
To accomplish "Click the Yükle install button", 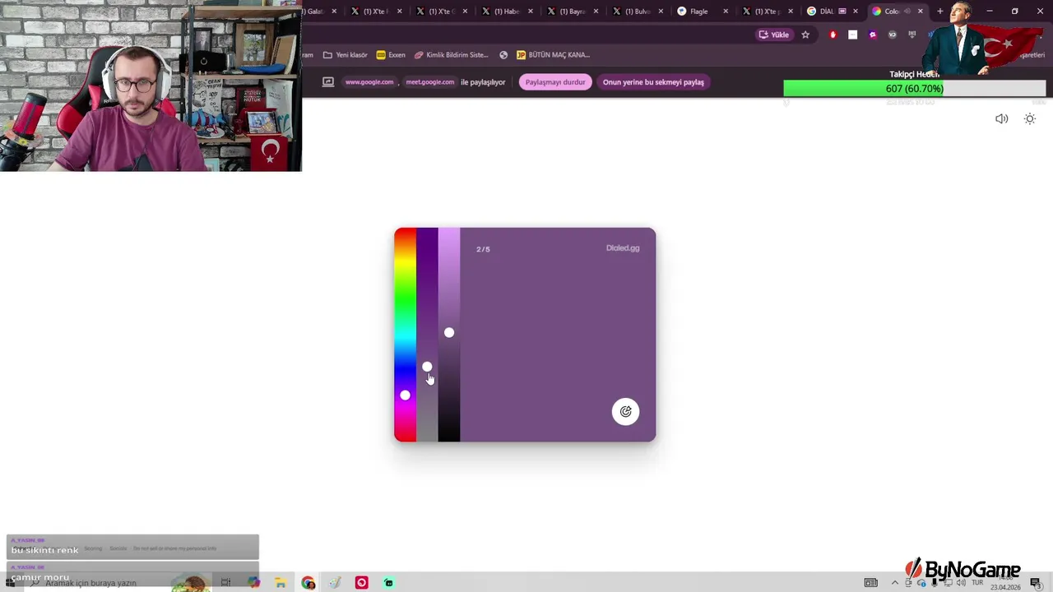I will click(x=773, y=35).
